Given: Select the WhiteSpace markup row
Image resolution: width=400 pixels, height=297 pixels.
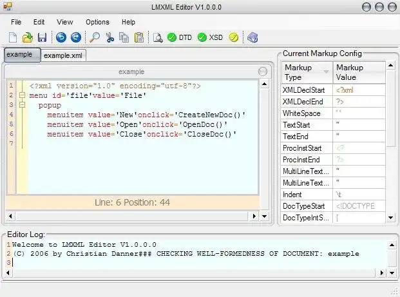Looking at the screenshot, I should click(333, 113).
